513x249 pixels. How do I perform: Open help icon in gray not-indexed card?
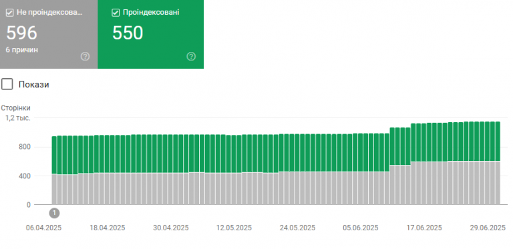pos(85,57)
